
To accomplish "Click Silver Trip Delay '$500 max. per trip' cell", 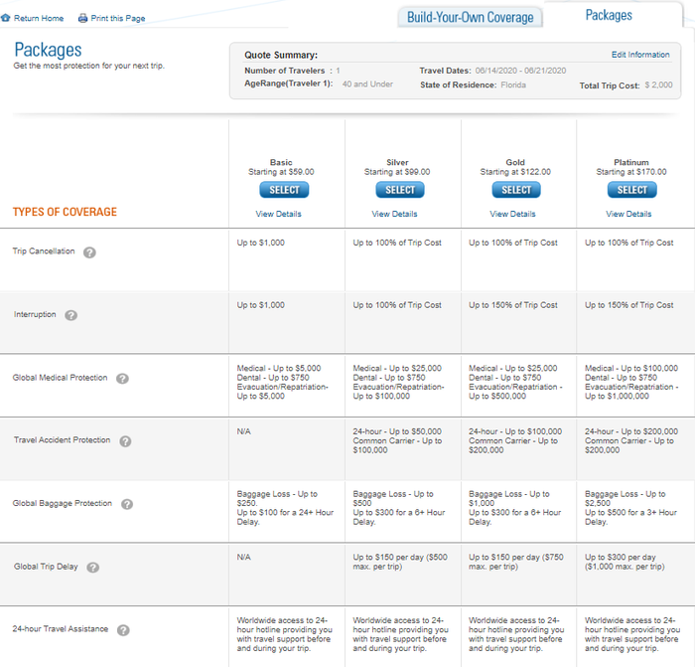I will 400,562.
